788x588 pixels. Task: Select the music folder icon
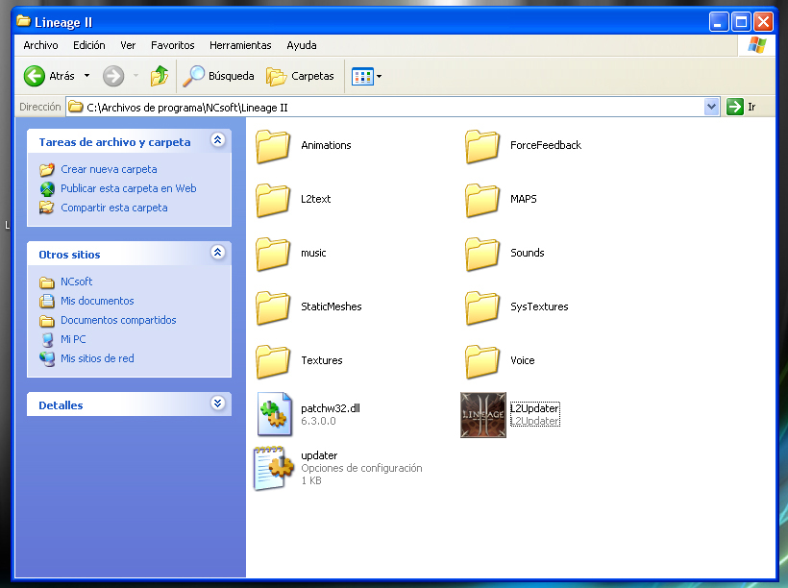[x=273, y=254]
